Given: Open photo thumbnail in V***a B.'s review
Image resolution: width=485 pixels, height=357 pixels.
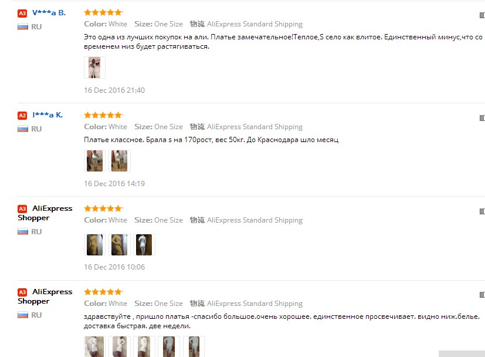Looking at the screenshot, I should 94,68.
